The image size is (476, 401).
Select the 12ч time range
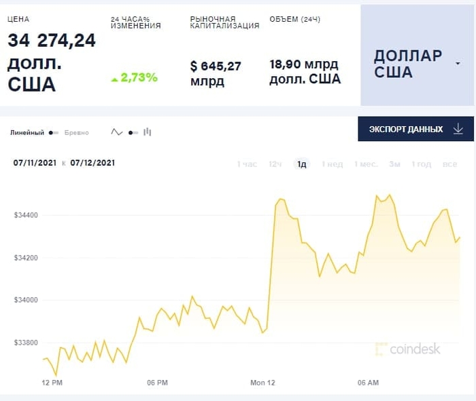275,164
